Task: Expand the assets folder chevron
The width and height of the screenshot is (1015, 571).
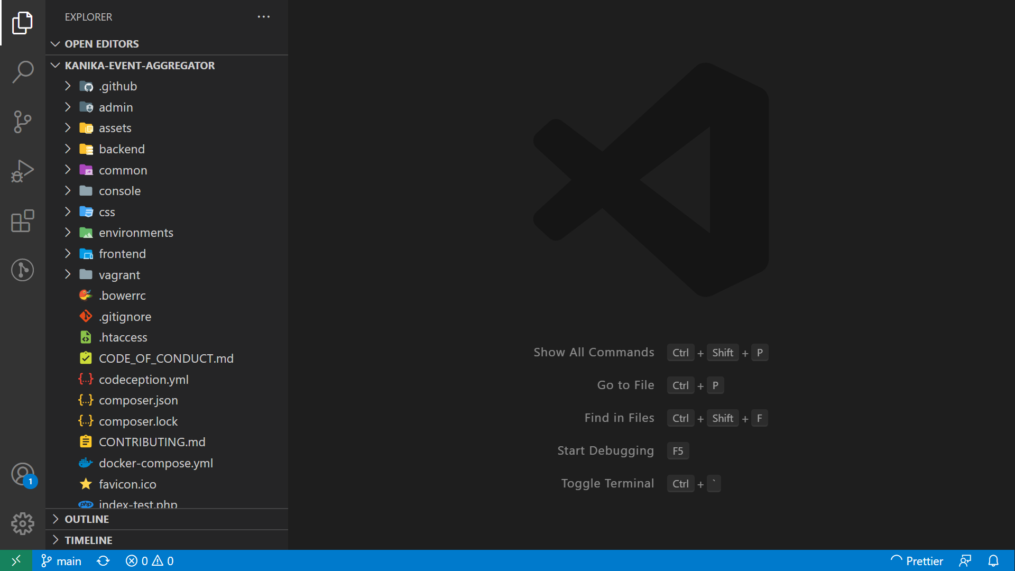Action: point(68,128)
